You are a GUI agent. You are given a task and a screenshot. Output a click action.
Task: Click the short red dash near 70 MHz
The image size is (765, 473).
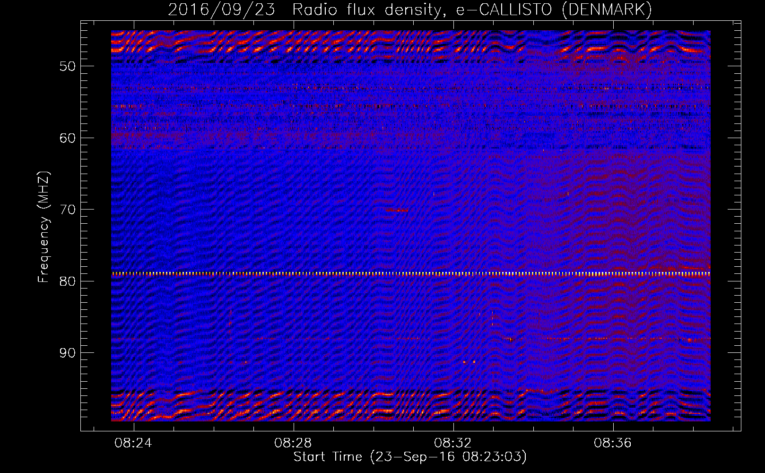tap(397, 210)
